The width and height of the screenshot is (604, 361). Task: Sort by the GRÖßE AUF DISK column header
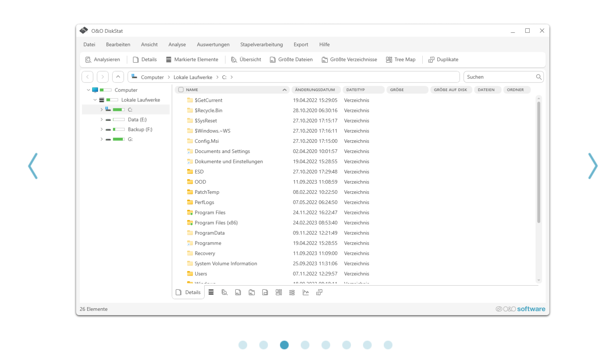coord(451,90)
